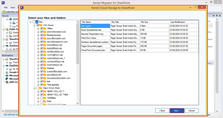Click SharePoint icon in Source panel
The image size is (223, 118).
coord(7,39)
